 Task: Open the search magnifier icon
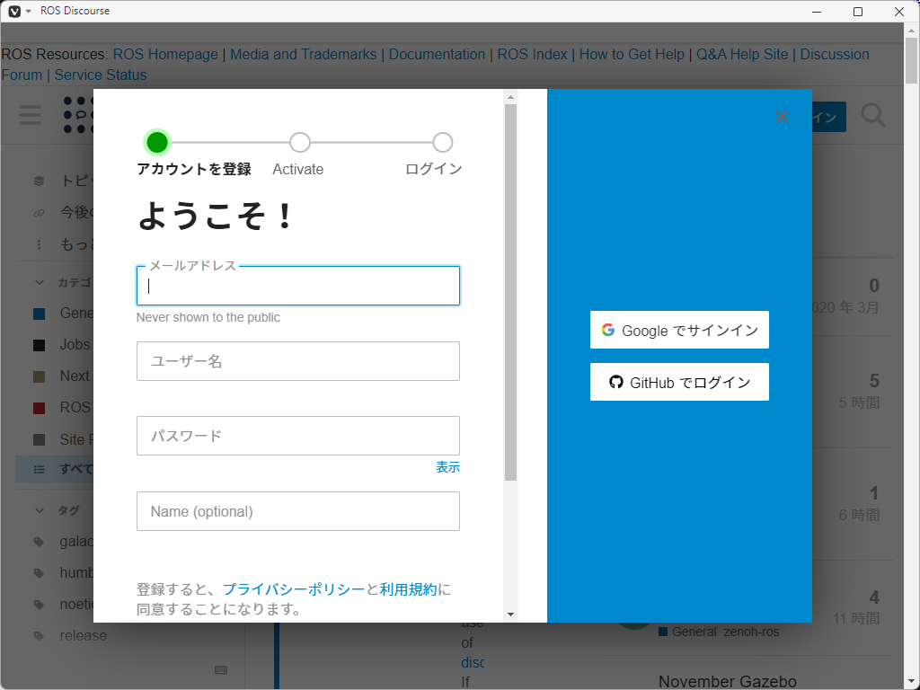[x=873, y=116]
